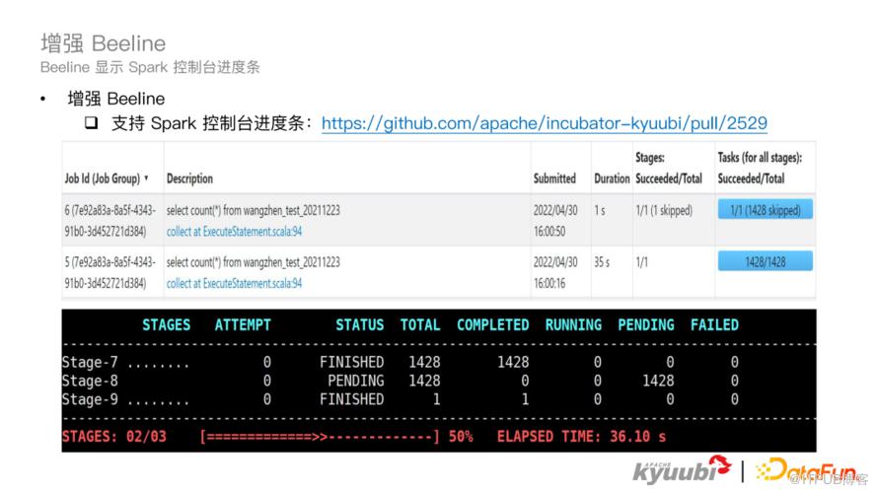The width and height of the screenshot is (878, 494).
Task: Click the FINISHED status of Stage-7
Action: tap(351, 363)
